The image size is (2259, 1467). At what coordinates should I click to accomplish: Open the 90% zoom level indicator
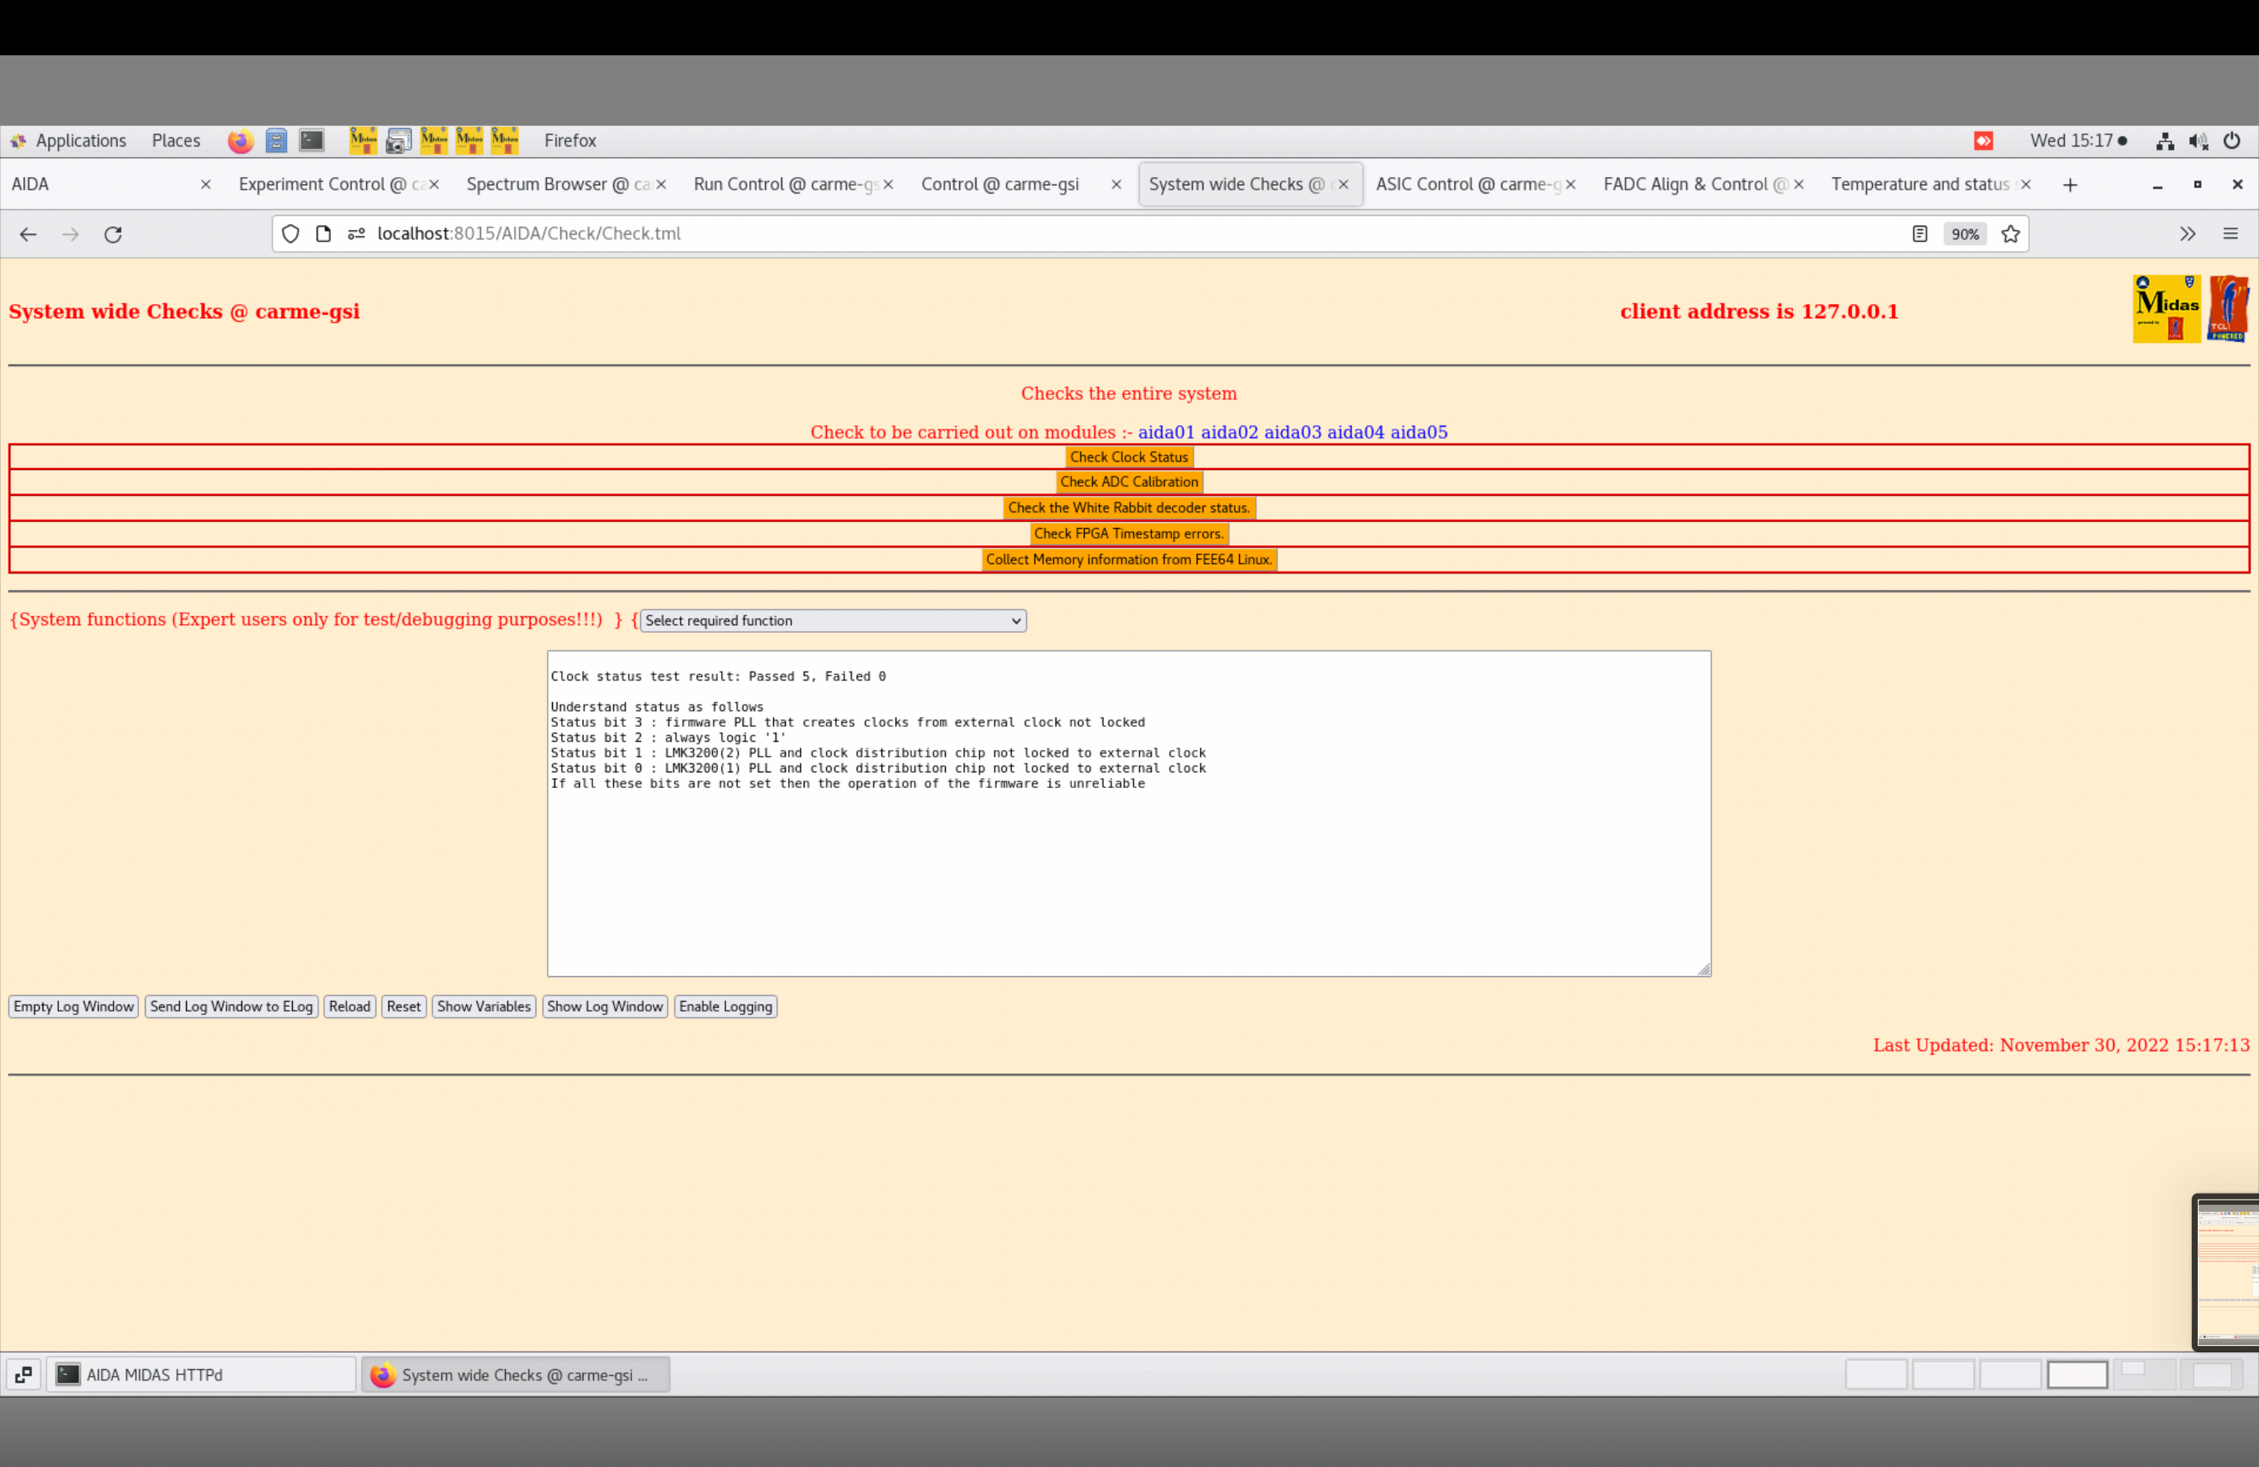(x=1965, y=235)
